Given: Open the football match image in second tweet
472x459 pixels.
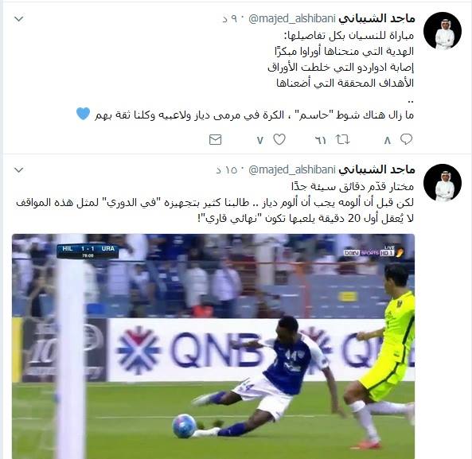Looking at the screenshot, I should pyautogui.click(x=213, y=346).
